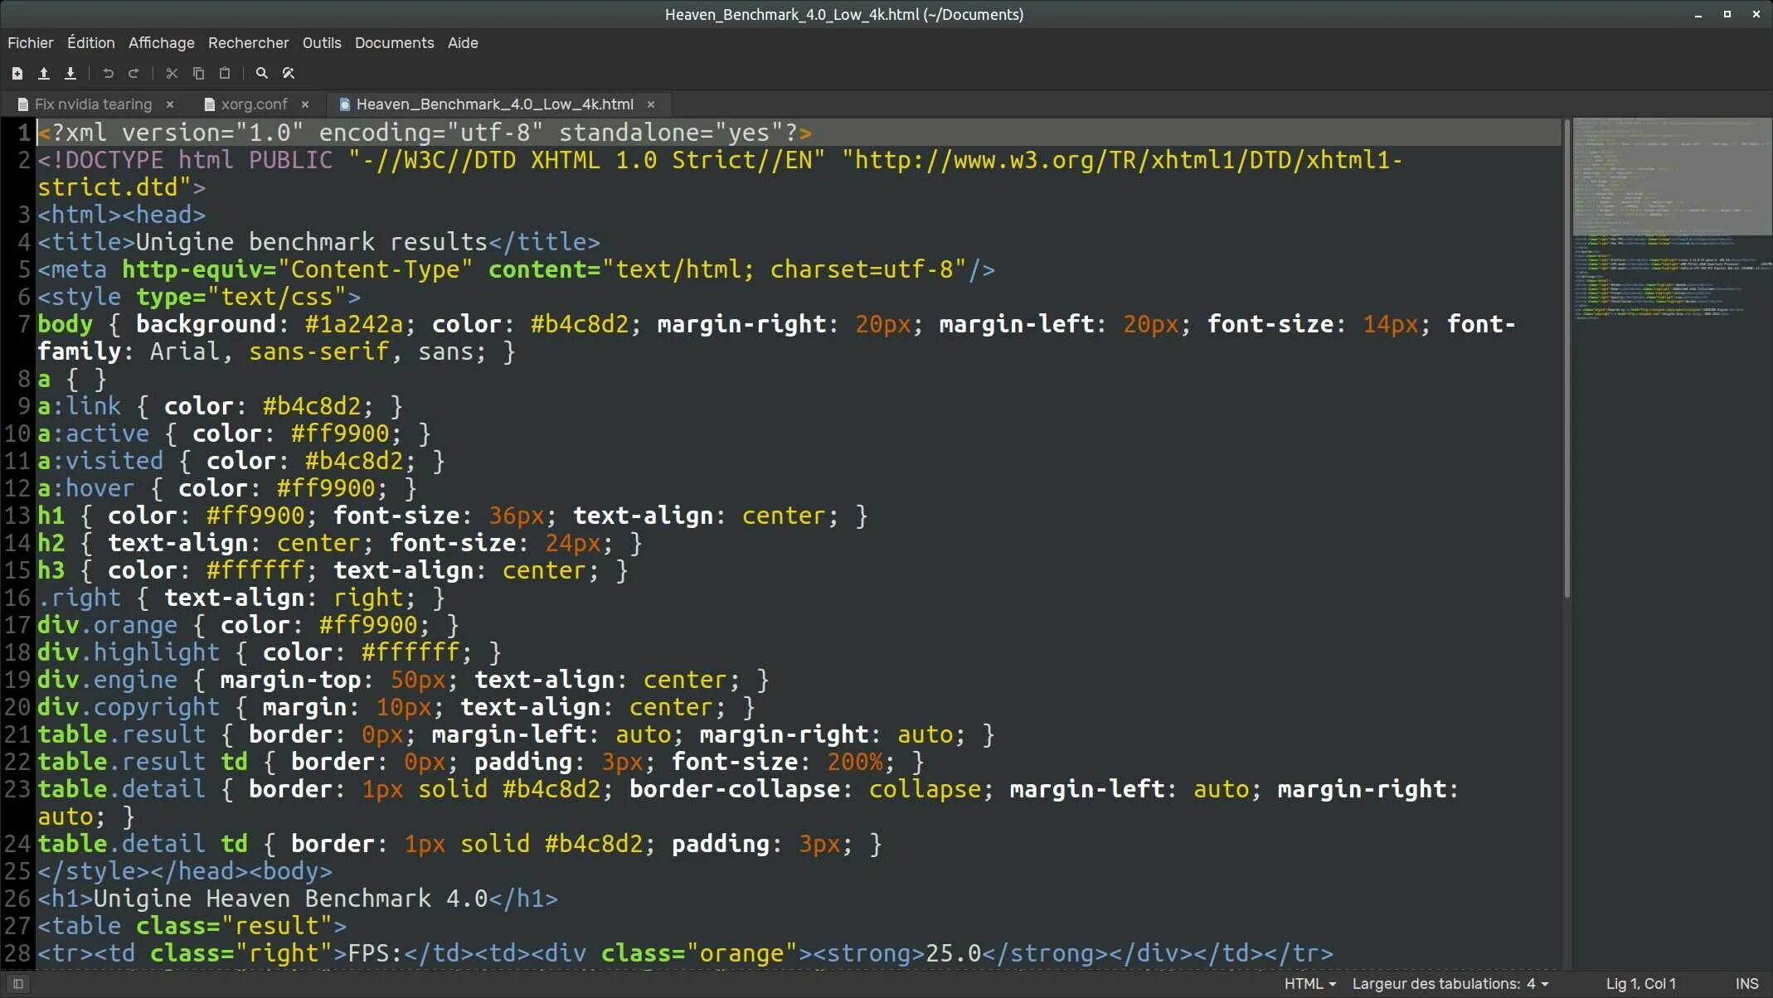Click the Open file upload-arrow icon
This screenshot has height=998, width=1773.
point(44,74)
